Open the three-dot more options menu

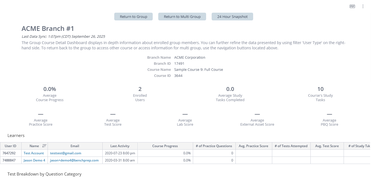click(363, 6)
